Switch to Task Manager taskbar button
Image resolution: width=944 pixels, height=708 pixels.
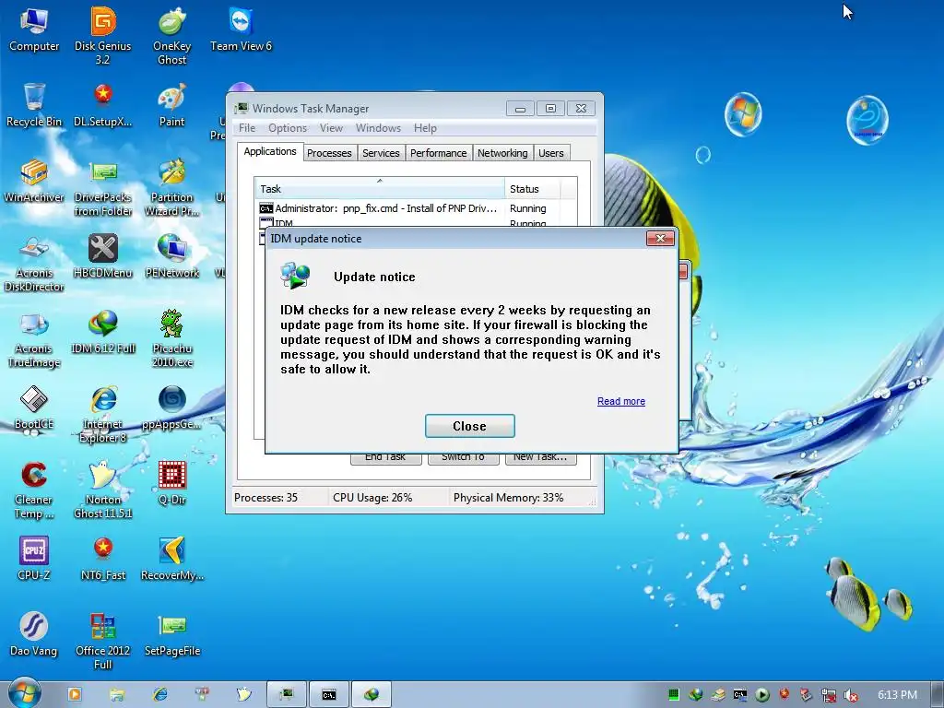pyautogui.click(x=287, y=695)
